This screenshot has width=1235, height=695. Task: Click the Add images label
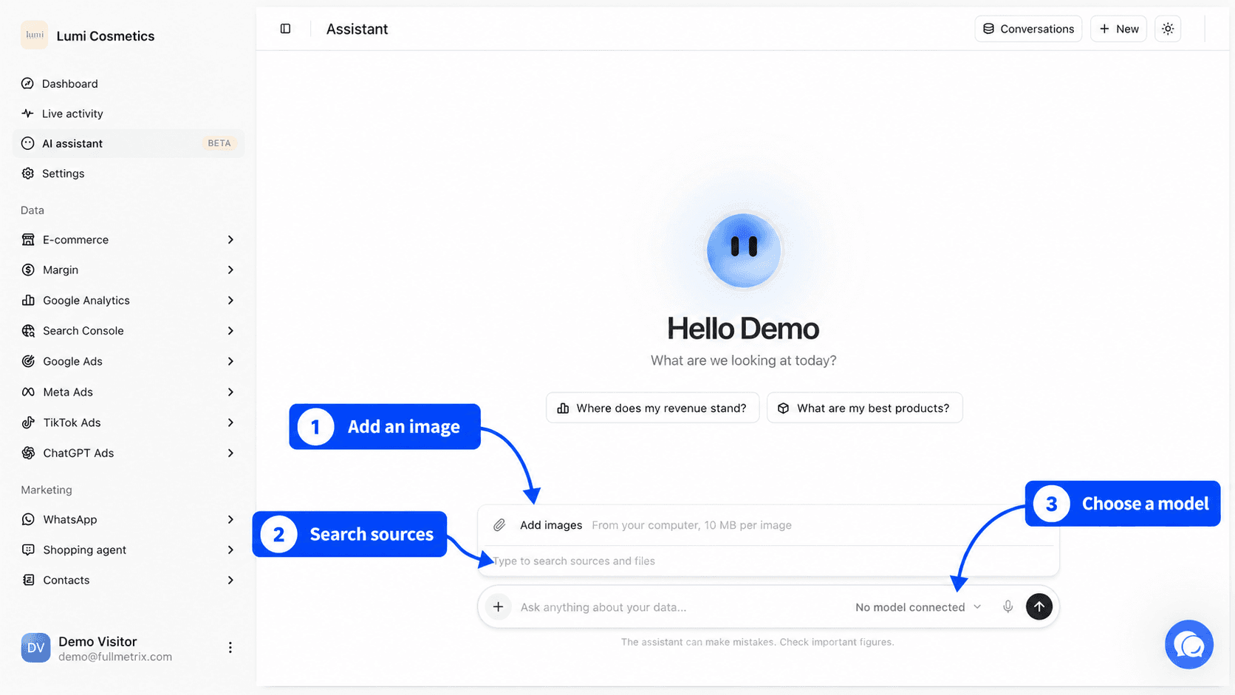pos(551,525)
